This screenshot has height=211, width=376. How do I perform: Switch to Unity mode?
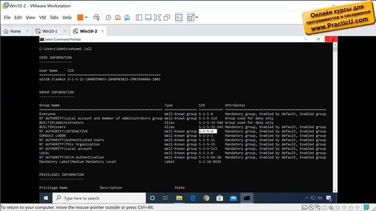click(x=167, y=18)
